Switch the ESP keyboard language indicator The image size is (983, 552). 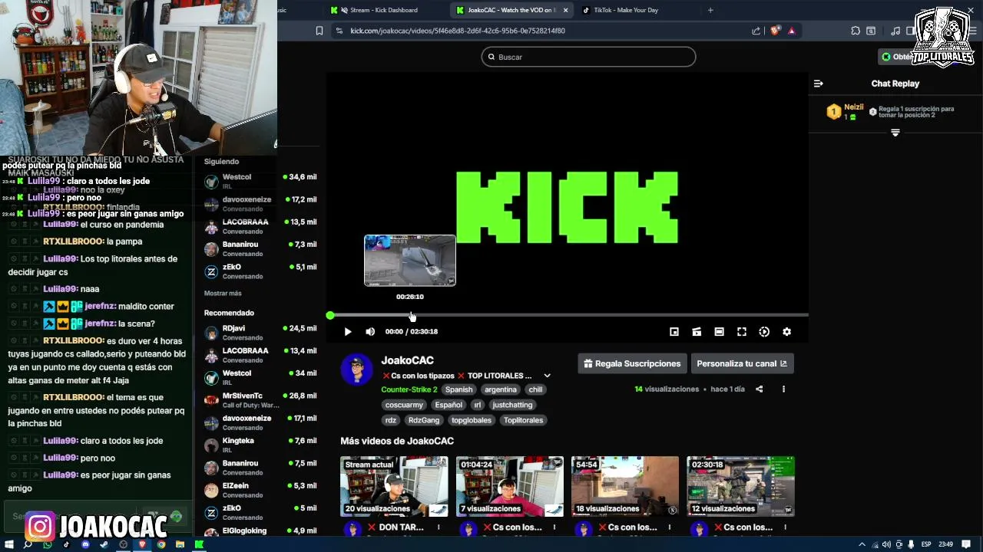coord(926,544)
